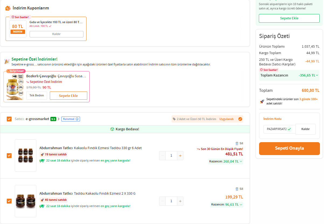This screenshot has height=224, width=324.
Task: Click the party popper icon beside Sepetine Özel İndirimler
Action: pos(7,61)
